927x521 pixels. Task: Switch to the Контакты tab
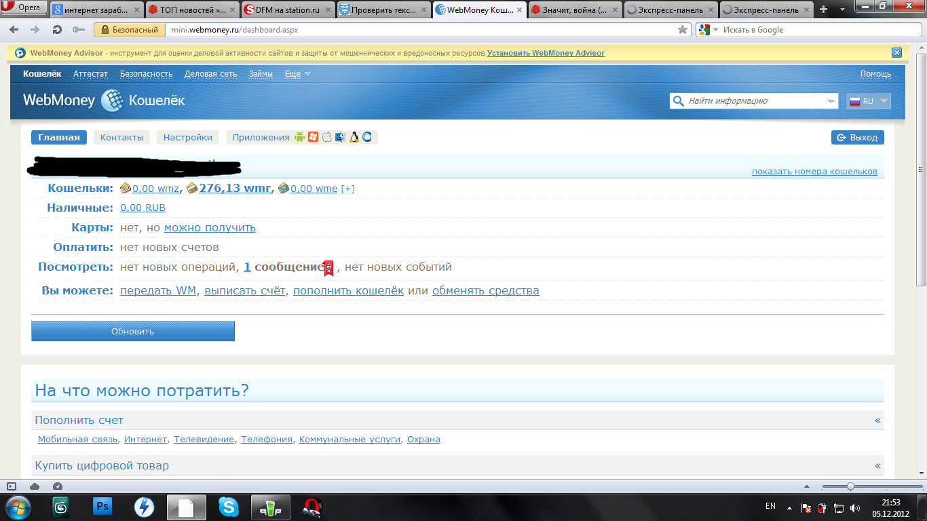click(x=121, y=137)
